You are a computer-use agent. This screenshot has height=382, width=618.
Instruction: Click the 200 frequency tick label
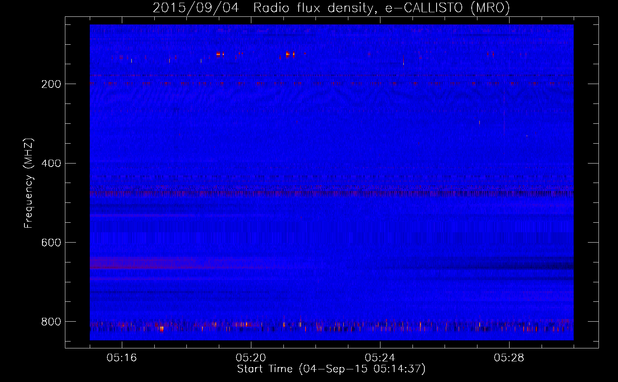coord(51,84)
